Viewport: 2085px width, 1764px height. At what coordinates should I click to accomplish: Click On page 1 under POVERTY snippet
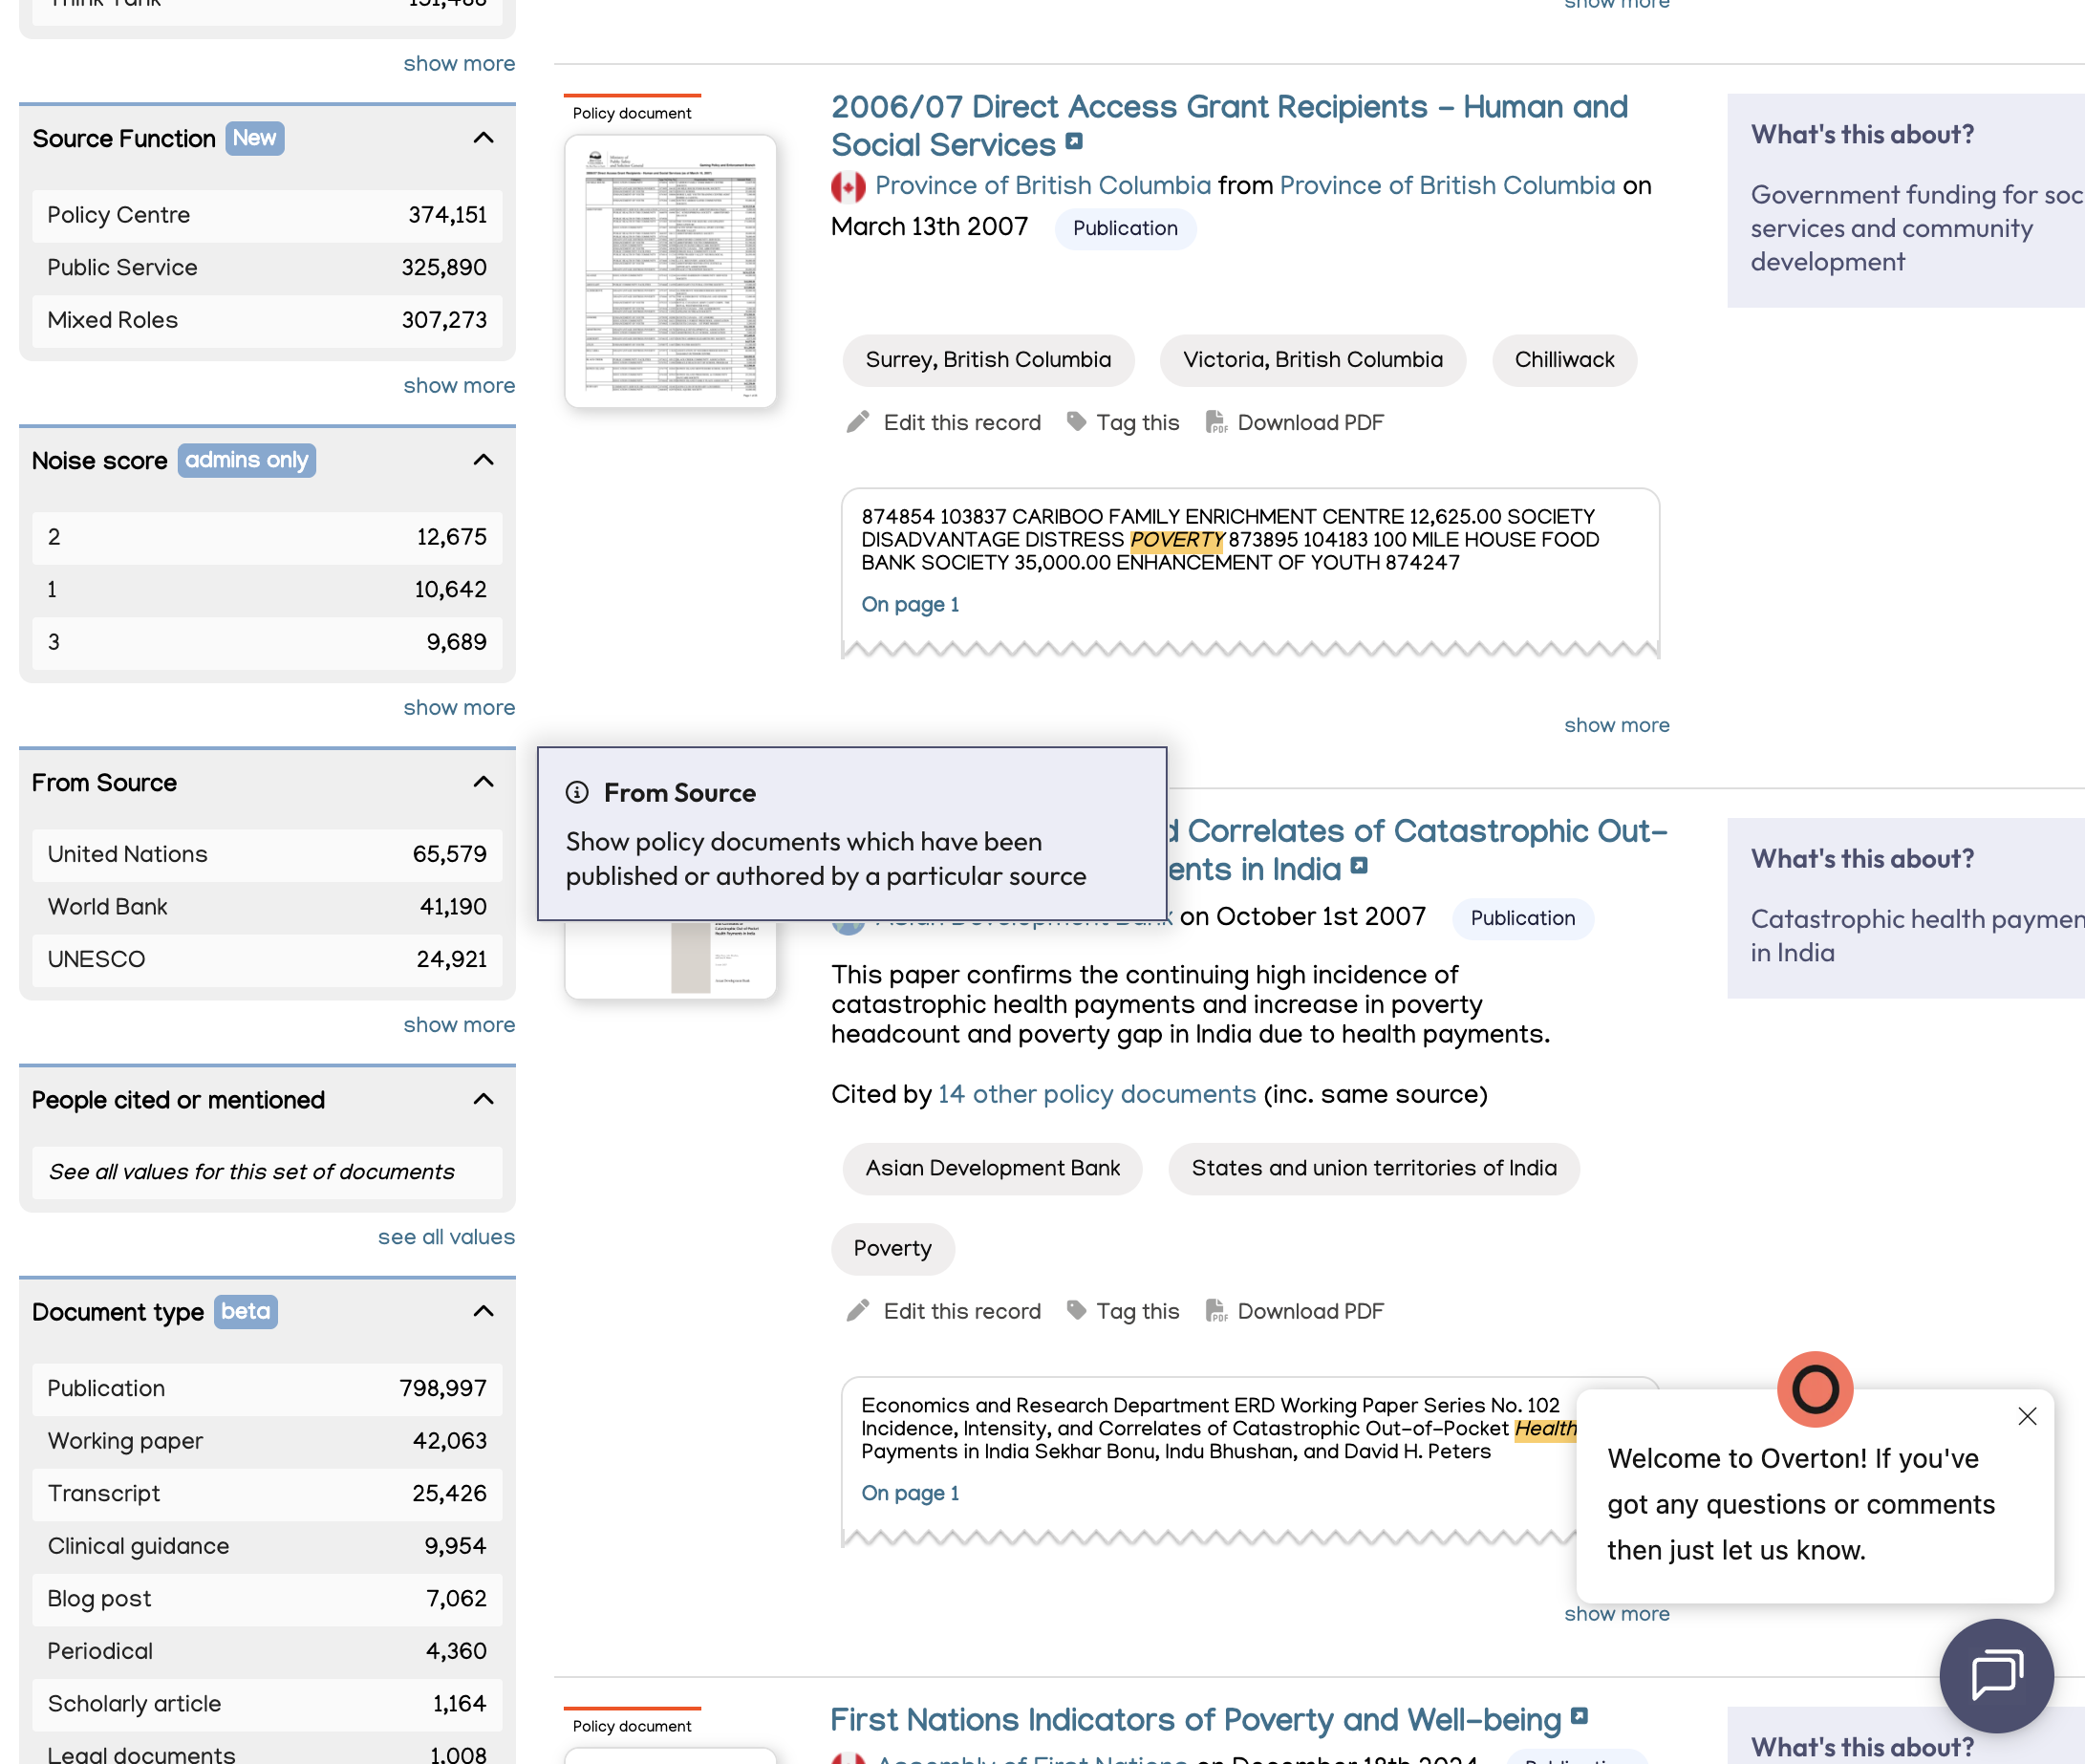910,605
